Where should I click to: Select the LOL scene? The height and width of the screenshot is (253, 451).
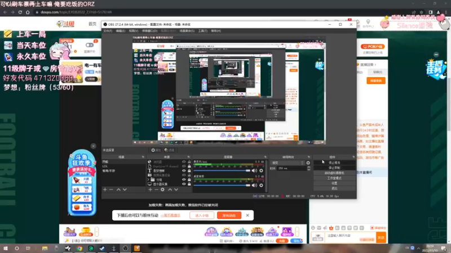click(123, 166)
